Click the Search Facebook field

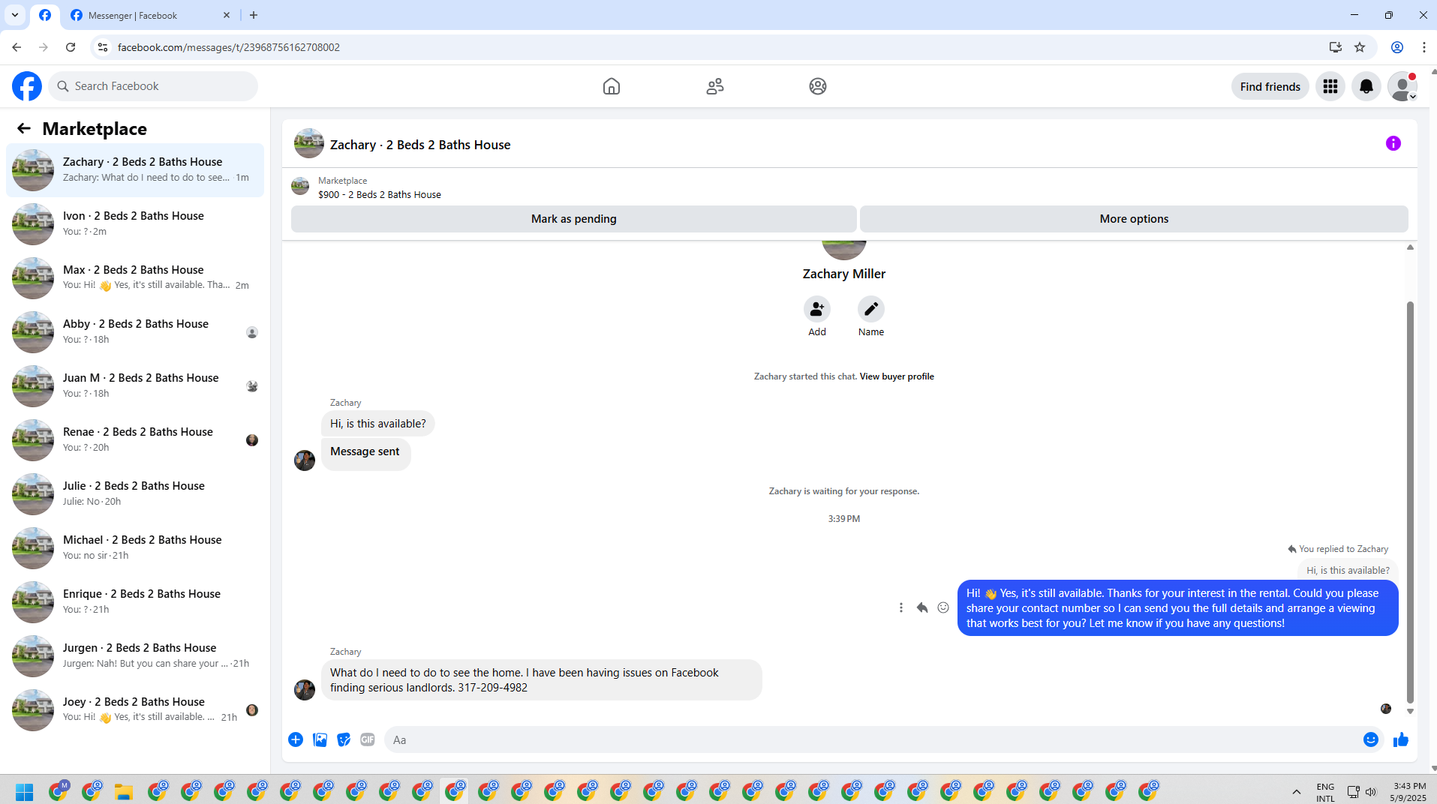153,86
